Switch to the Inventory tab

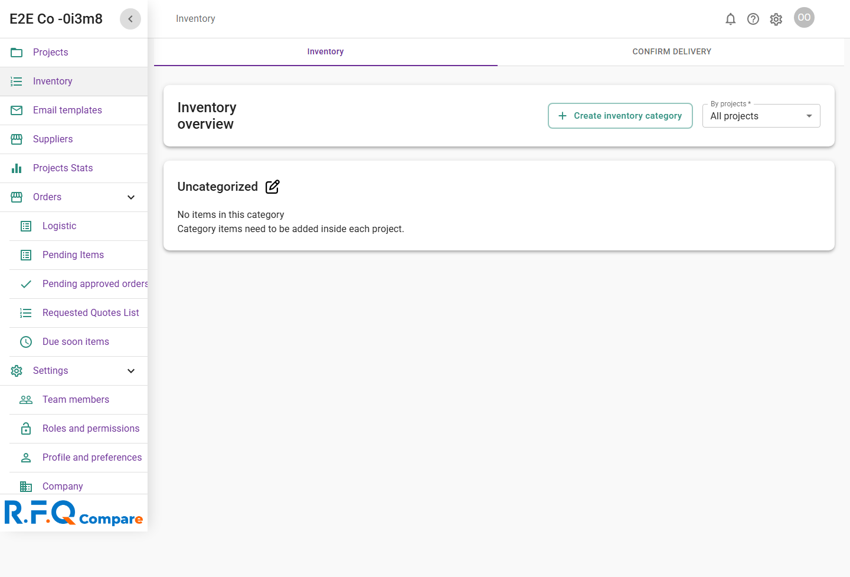(326, 52)
